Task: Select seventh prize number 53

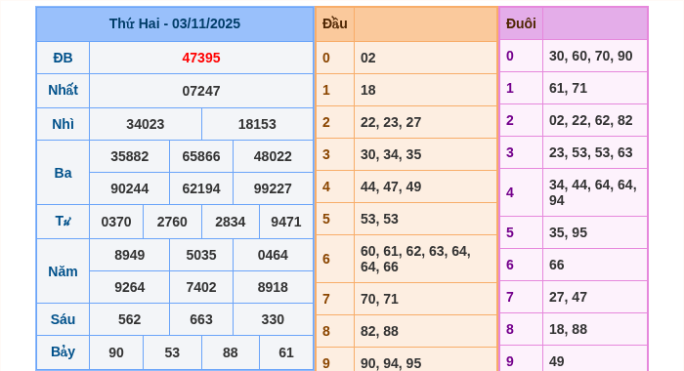Action: pos(172,352)
